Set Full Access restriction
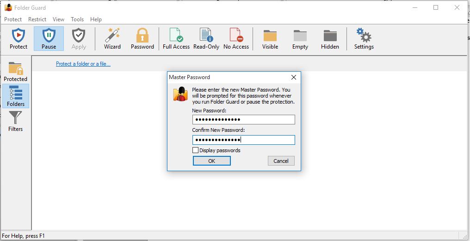The width and height of the screenshot is (470, 241). [176, 39]
